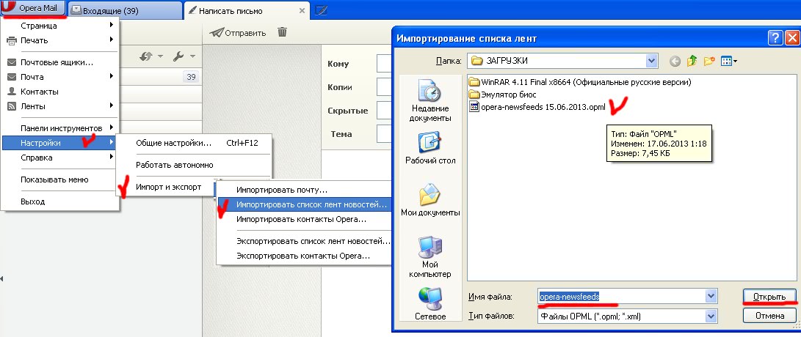Go to Мои документы in places bar
The width and height of the screenshot is (801, 337).
point(431,200)
